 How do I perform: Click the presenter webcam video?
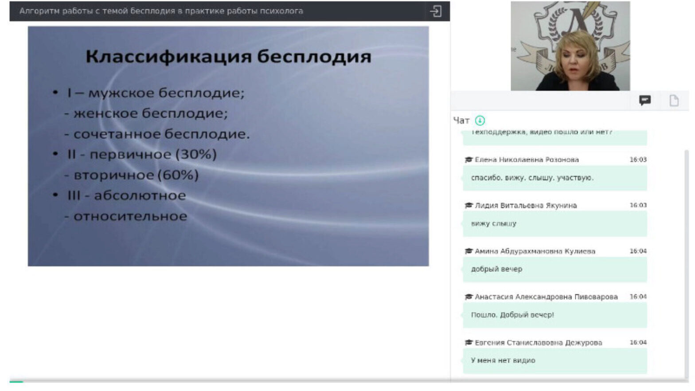point(570,46)
